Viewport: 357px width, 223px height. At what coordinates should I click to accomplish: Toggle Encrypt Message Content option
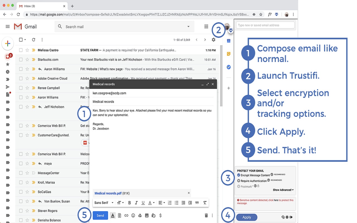point(238,175)
